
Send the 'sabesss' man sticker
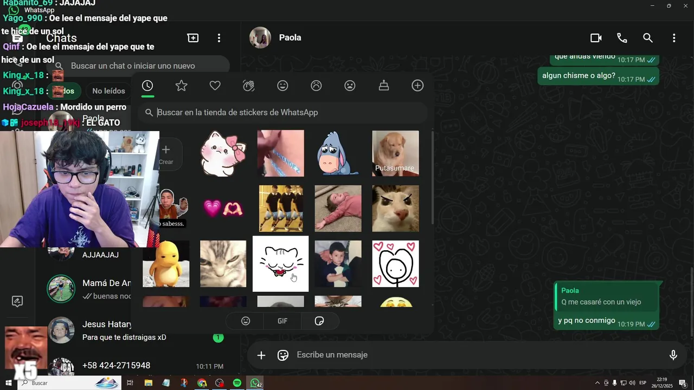173,209
